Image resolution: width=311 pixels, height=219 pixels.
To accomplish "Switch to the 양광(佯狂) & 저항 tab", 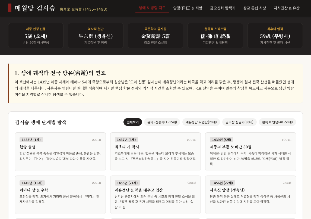I will [x=188, y=8].
